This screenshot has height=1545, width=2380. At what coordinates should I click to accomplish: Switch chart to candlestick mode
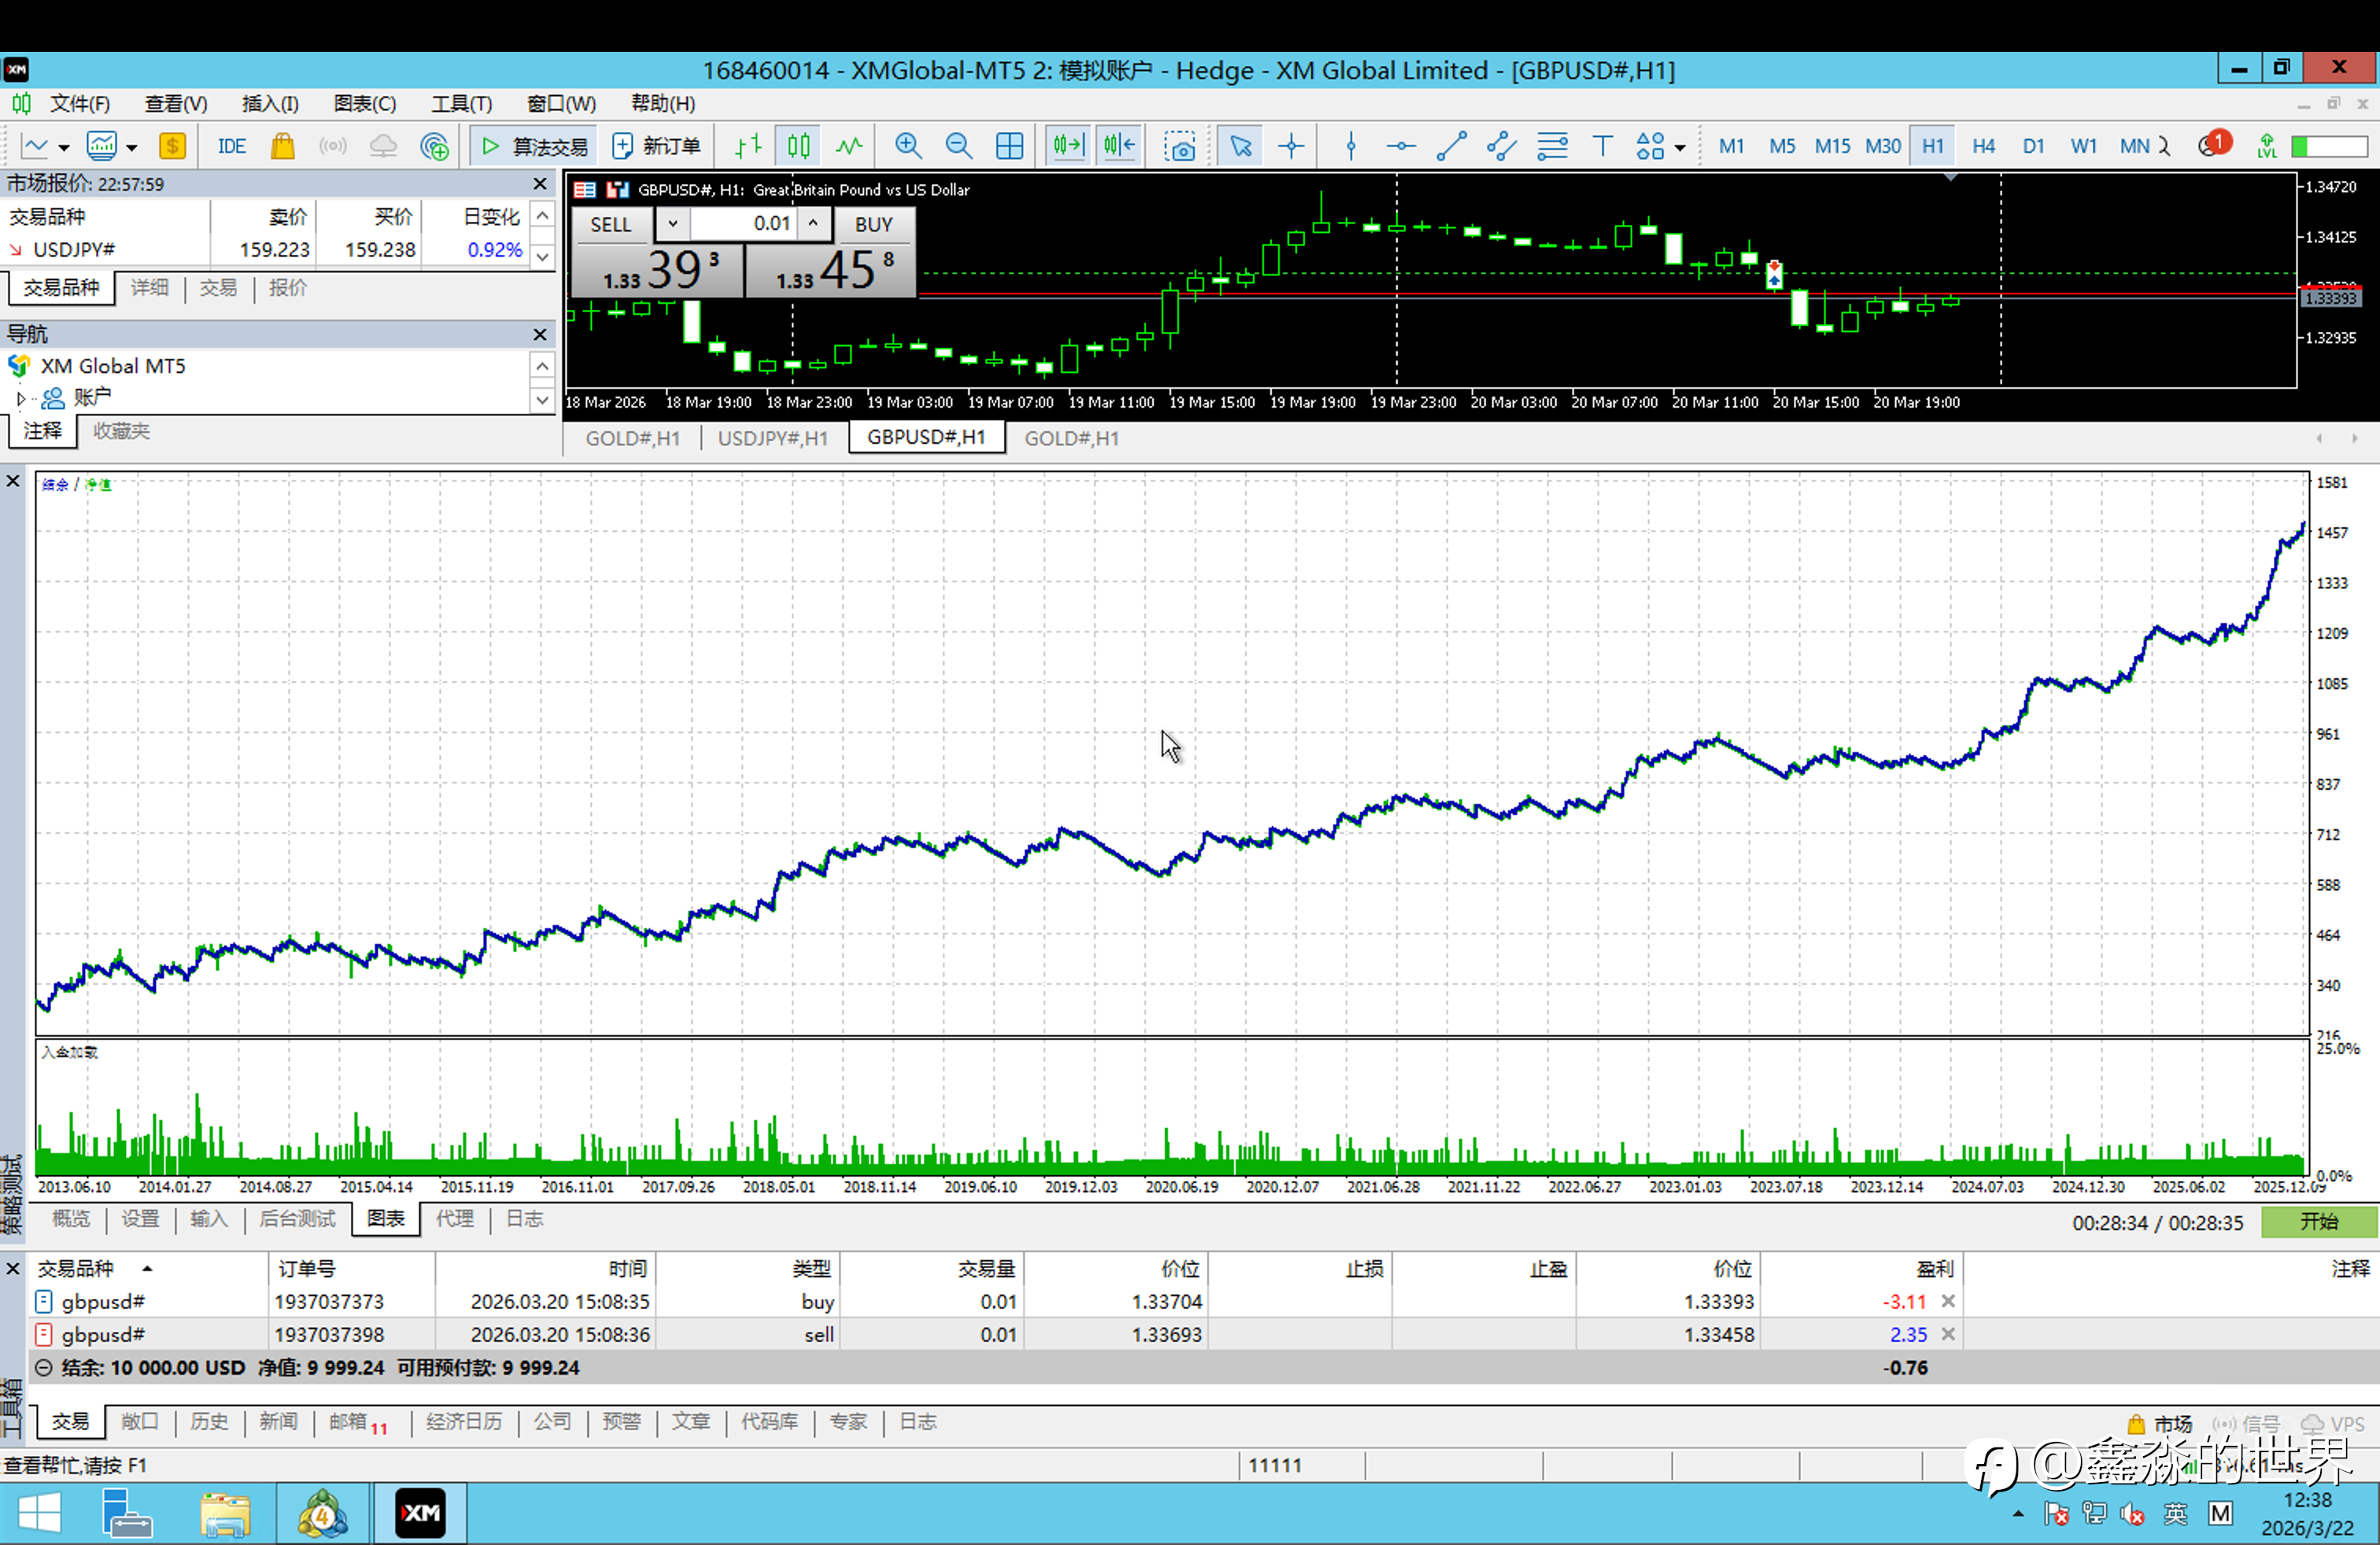pyautogui.click(x=798, y=146)
